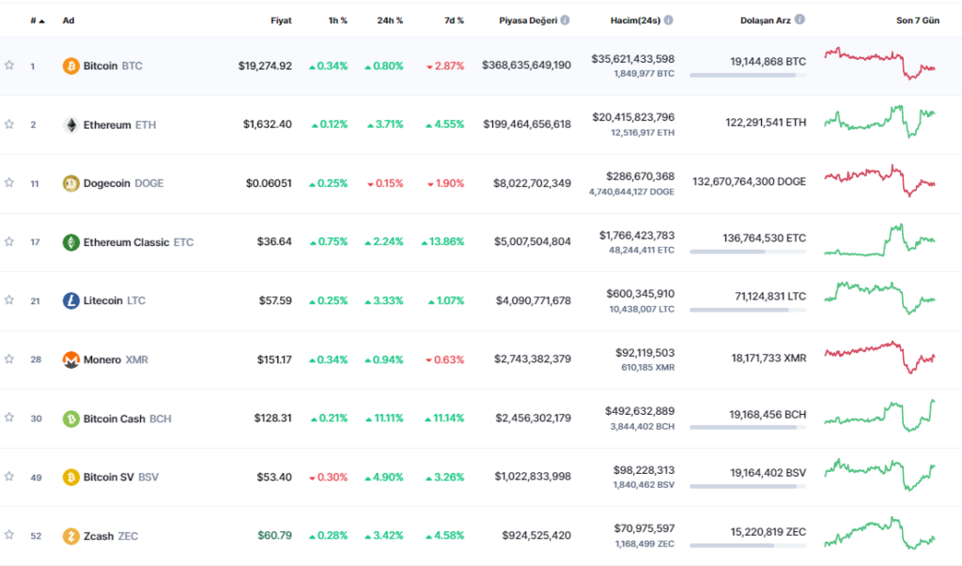The width and height of the screenshot is (962, 566).
Task: Mark Bitcoin SV with the star
Action: [x=9, y=476]
